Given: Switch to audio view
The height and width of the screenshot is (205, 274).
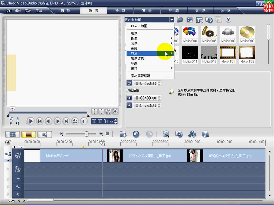Looking at the screenshot, I should [45, 135].
